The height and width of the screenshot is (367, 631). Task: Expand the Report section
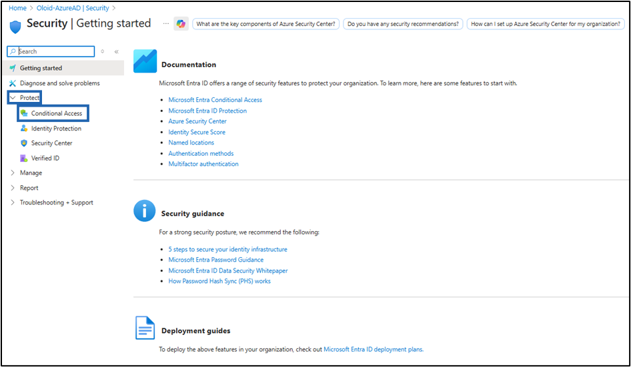click(x=13, y=188)
